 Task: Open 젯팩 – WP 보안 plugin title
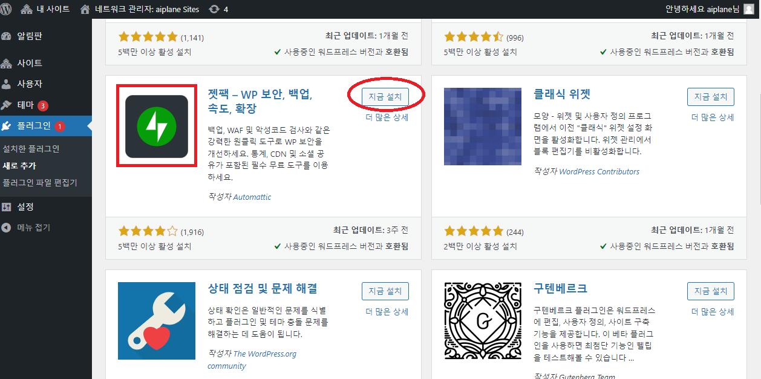[x=260, y=102]
